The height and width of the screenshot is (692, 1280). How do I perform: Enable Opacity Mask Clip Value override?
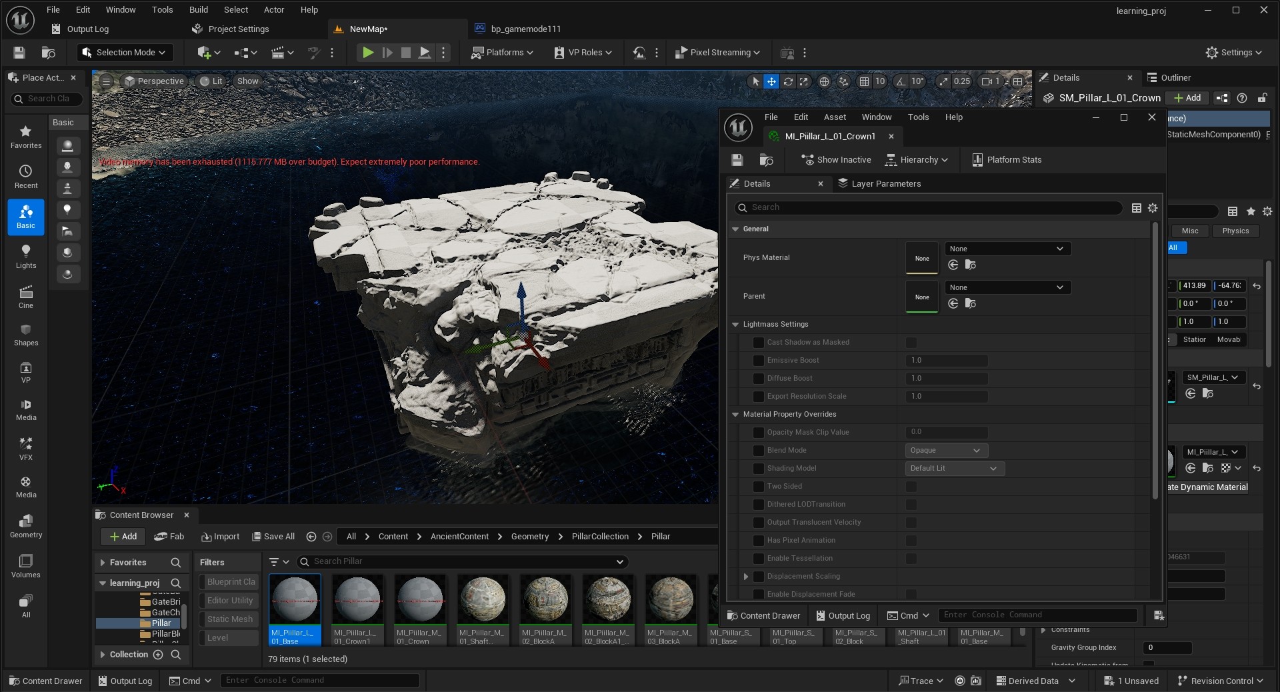pyautogui.click(x=759, y=433)
